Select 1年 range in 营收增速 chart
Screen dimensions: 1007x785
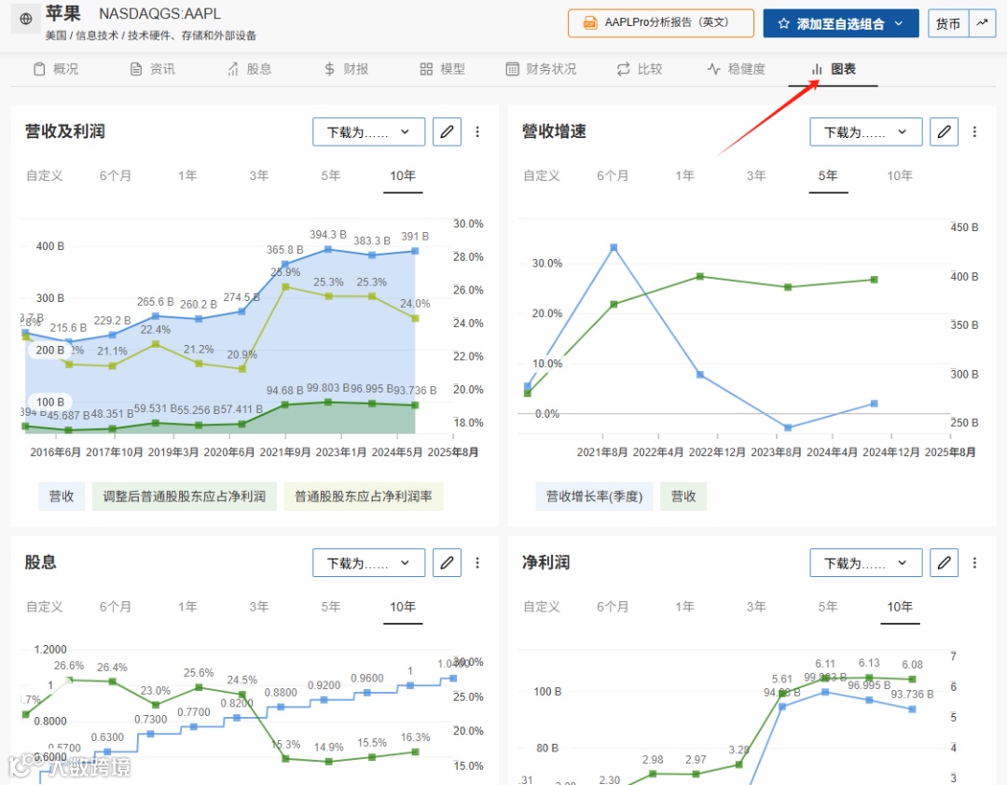pyautogui.click(x=684, y=175)
